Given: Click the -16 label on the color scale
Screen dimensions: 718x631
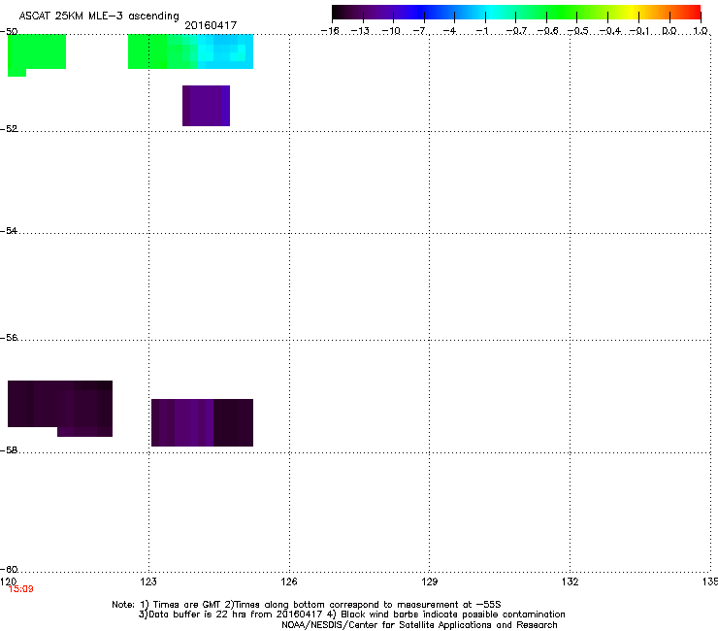Looking at the screenshot, I should click(x=330, y=31).
